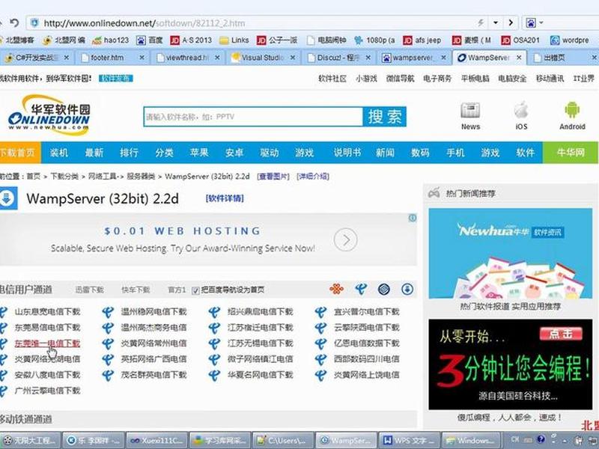Switch to the Visual Studio tab
This screenshot has width=599, height=449.
261,58
